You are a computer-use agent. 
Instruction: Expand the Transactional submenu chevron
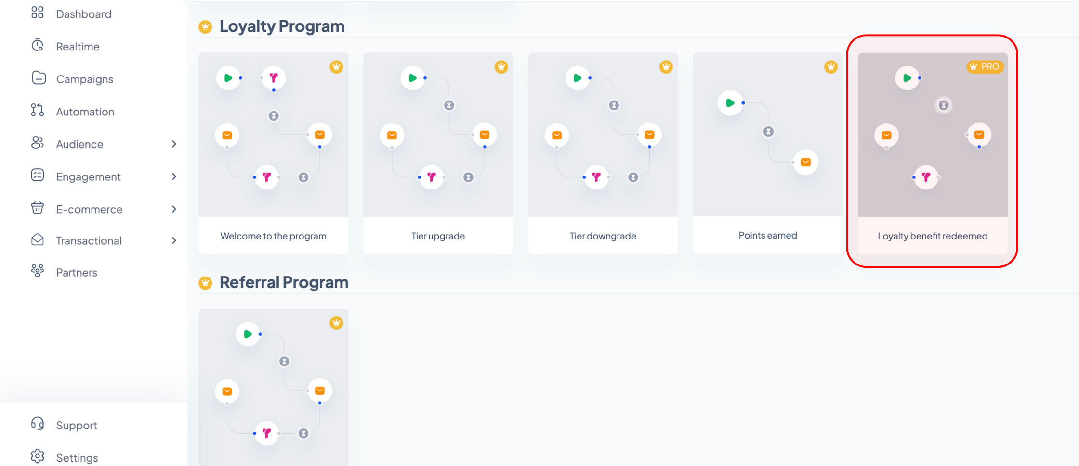[x=174, y=240]
